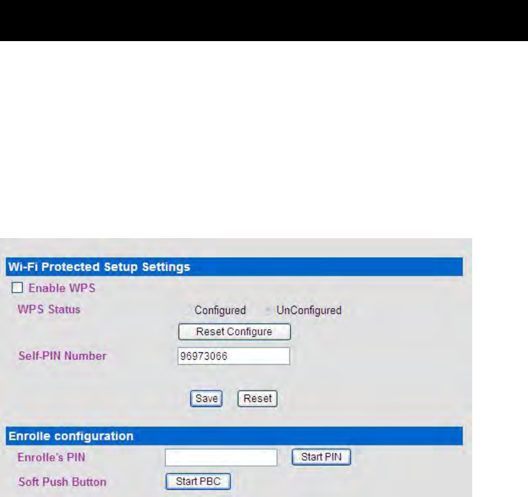Start PIN enrollment
528x497 pixels.
click(x=321, y=457)
